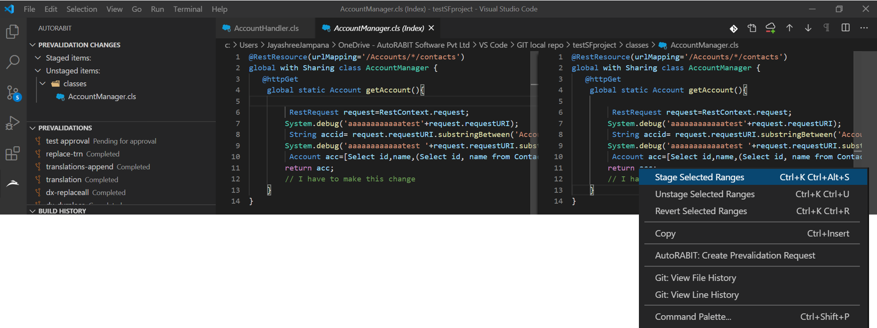Collapse the Staged items node
The height and width of the screenshot is (328, 877).
pyautogui.click(x=38, y=58)
